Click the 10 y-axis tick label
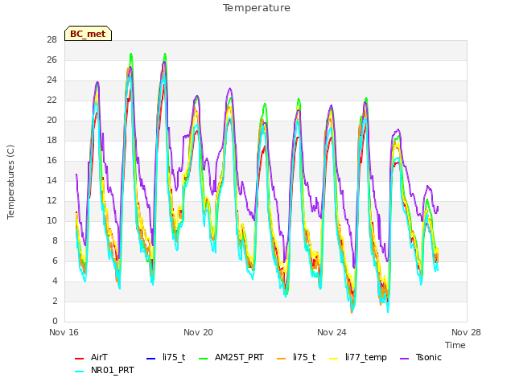 51,221
